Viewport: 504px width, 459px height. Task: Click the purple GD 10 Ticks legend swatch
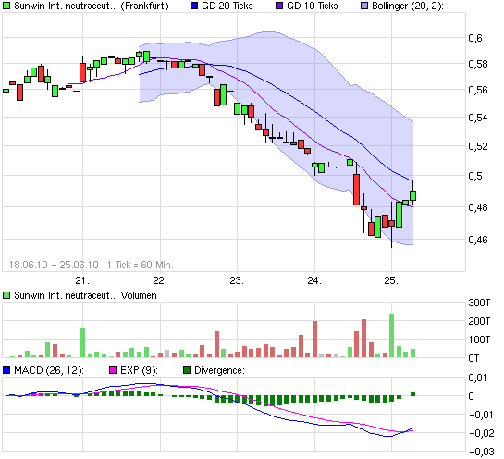click(x=279, y=6)
